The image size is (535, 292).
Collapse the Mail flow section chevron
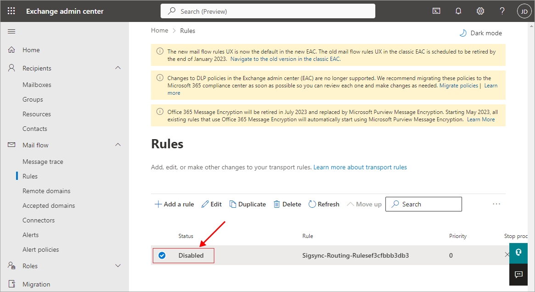coord(118,145)
